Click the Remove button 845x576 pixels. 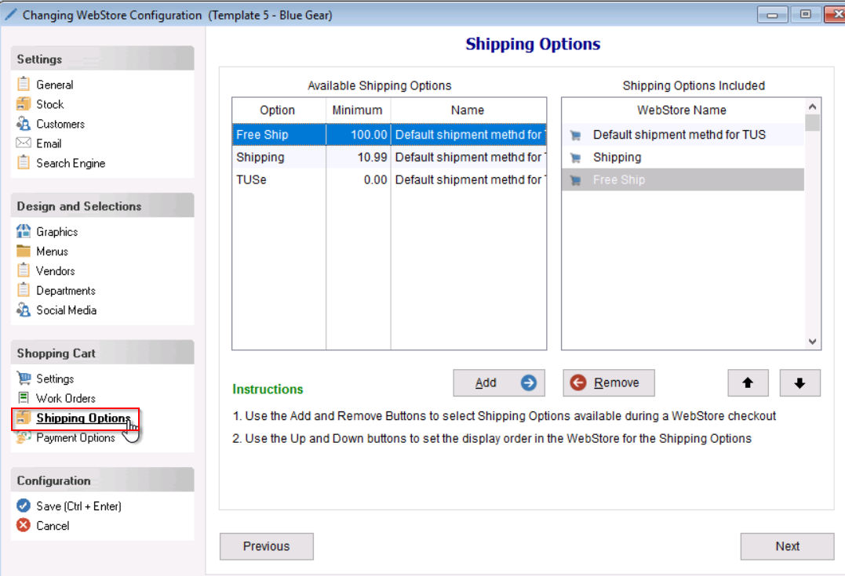[608, 382]
